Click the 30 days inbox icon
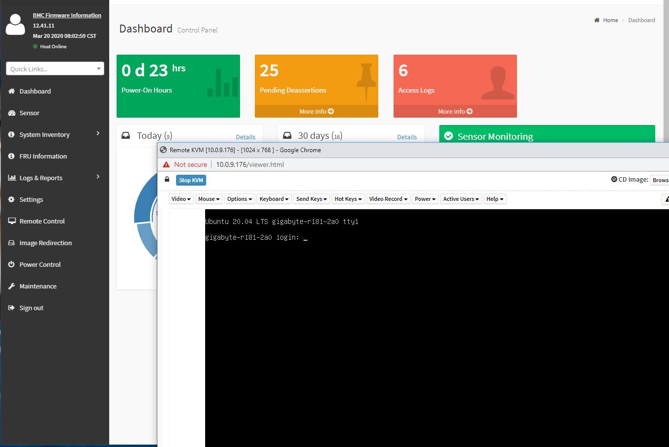 click(x=287, y=135)
